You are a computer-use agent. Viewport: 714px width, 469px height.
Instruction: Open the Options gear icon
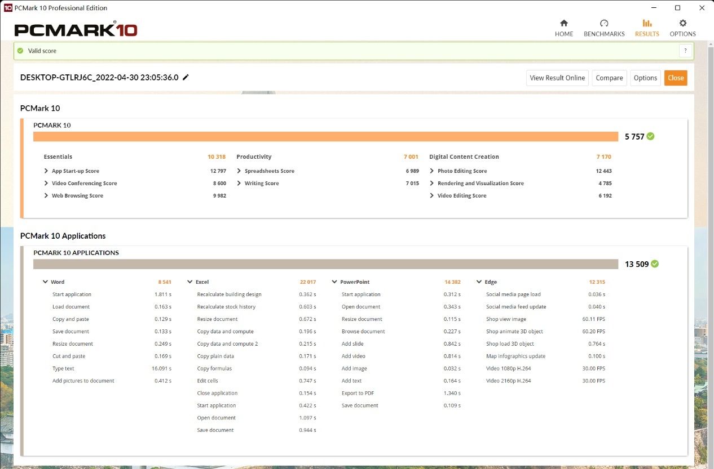coord(682,24)
